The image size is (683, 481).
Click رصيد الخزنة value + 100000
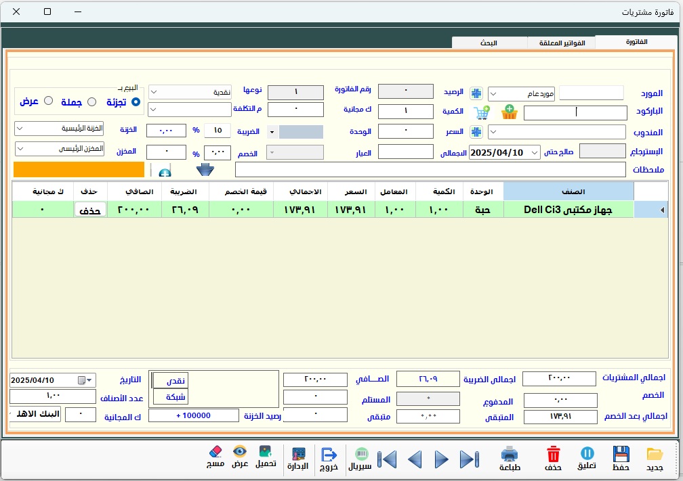[193, 416]
